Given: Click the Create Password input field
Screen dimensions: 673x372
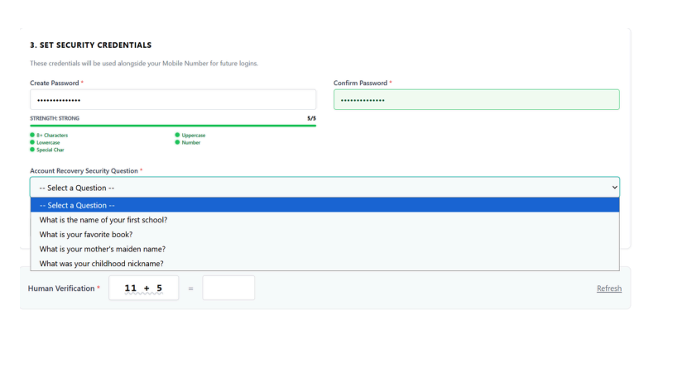Looking at the screenshot, I should (x=172, y=100).
